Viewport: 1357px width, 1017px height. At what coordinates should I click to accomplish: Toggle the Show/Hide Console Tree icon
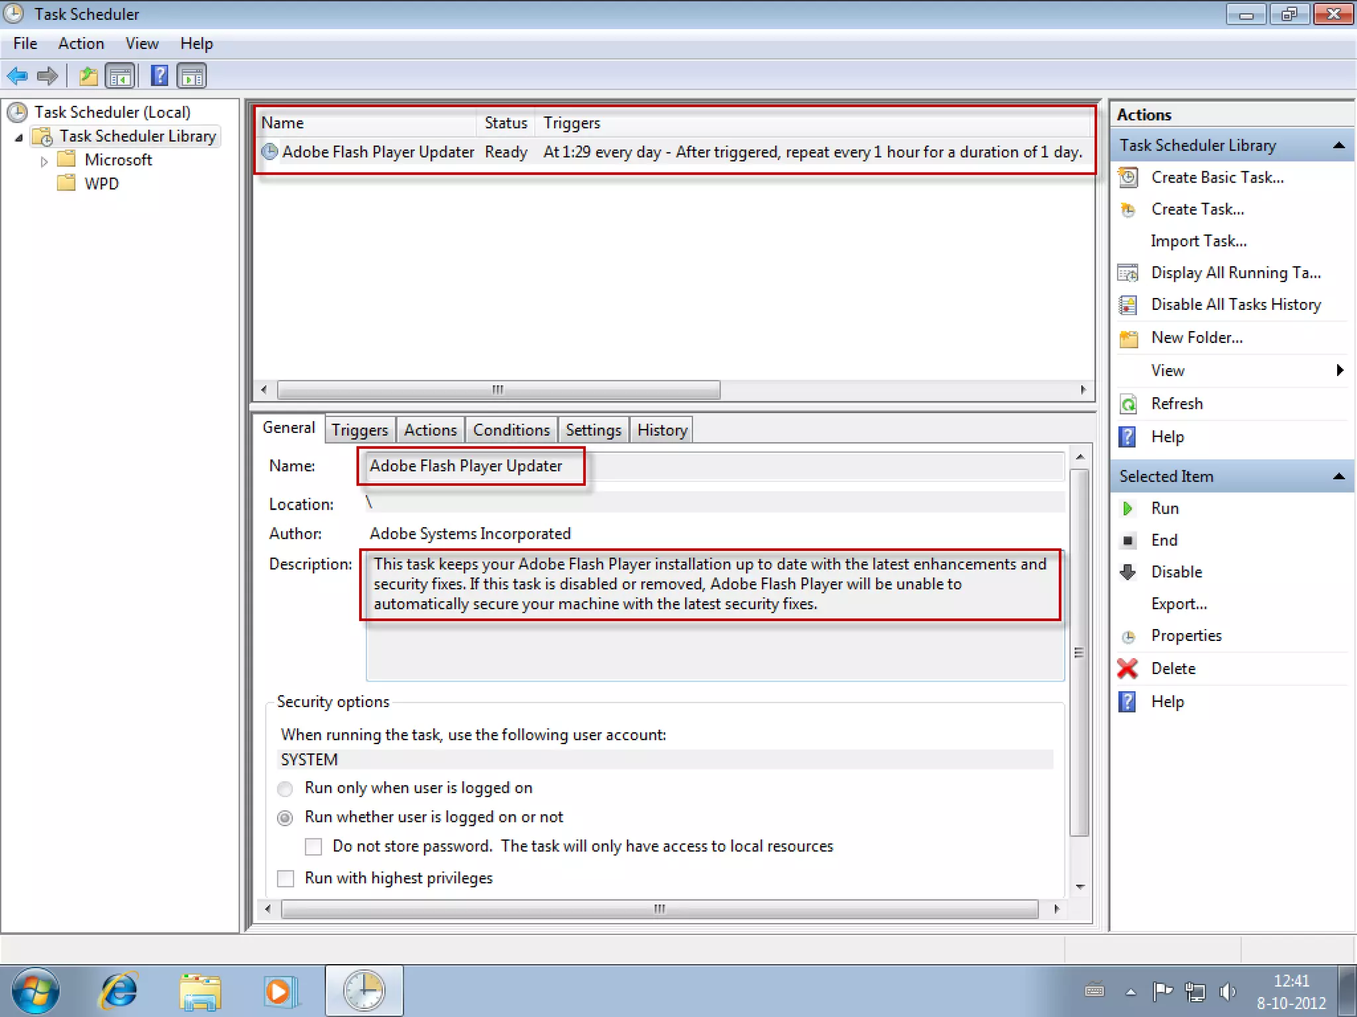click(x=120, y=76)
